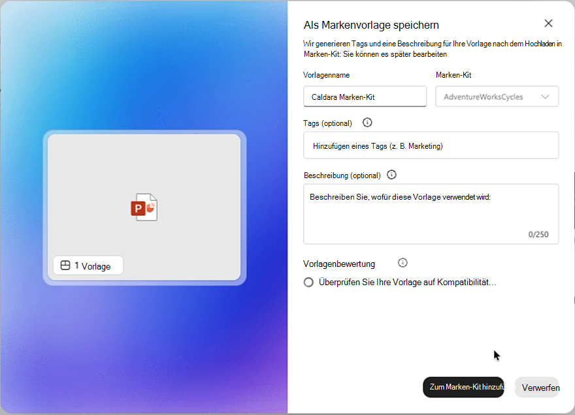
Task: Open the Marken-Kit AdventureWorksCycles dropdown
Action: [x=497, y=97]
